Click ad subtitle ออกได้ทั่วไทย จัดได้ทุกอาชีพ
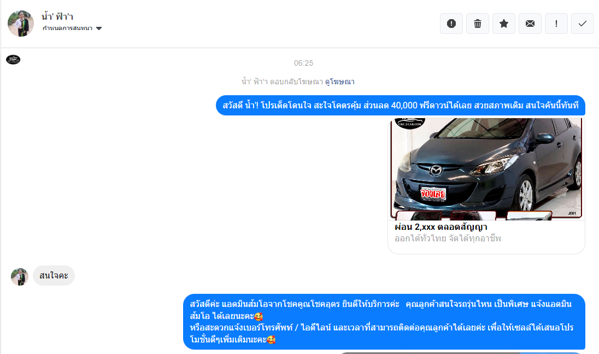This screenshot has height=354, width=599. tap(448, 239)
